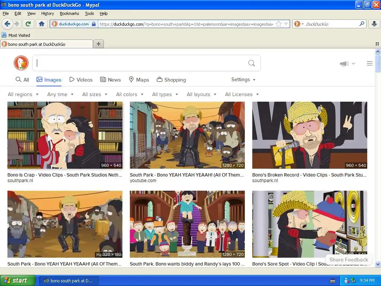Click the scrollbar down arrow
The width and height of the screenshot is (381, 286).
(378, 264)
